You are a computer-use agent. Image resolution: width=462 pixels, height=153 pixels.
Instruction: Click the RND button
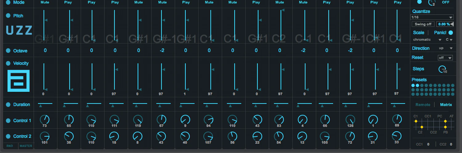[x=10, y=146]
